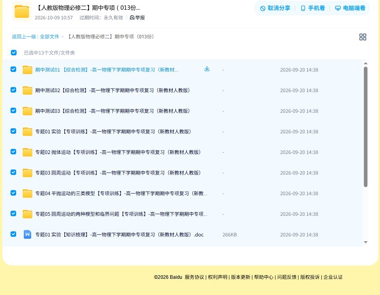Click folder icon of 期中测试03 row
Image resolution: width=380 pixels, height=295 pixels.
point(27,111)
